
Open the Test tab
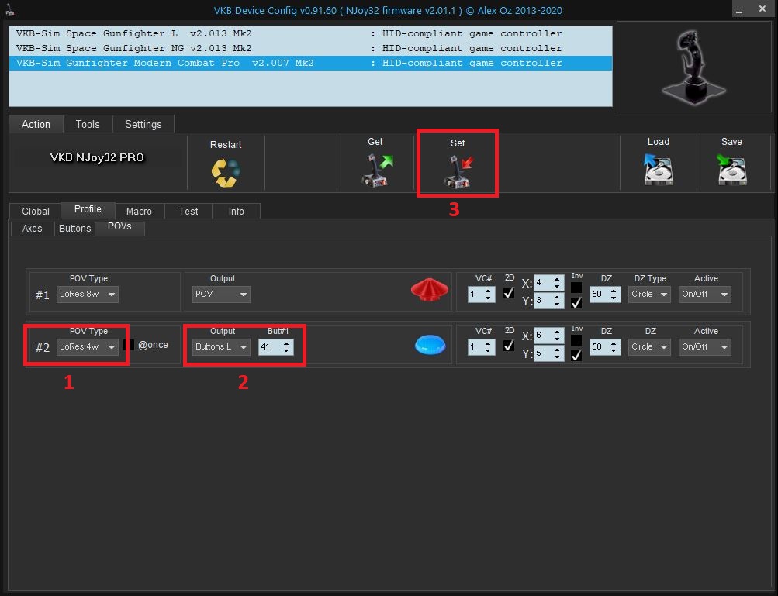click(x=188, y=212)
